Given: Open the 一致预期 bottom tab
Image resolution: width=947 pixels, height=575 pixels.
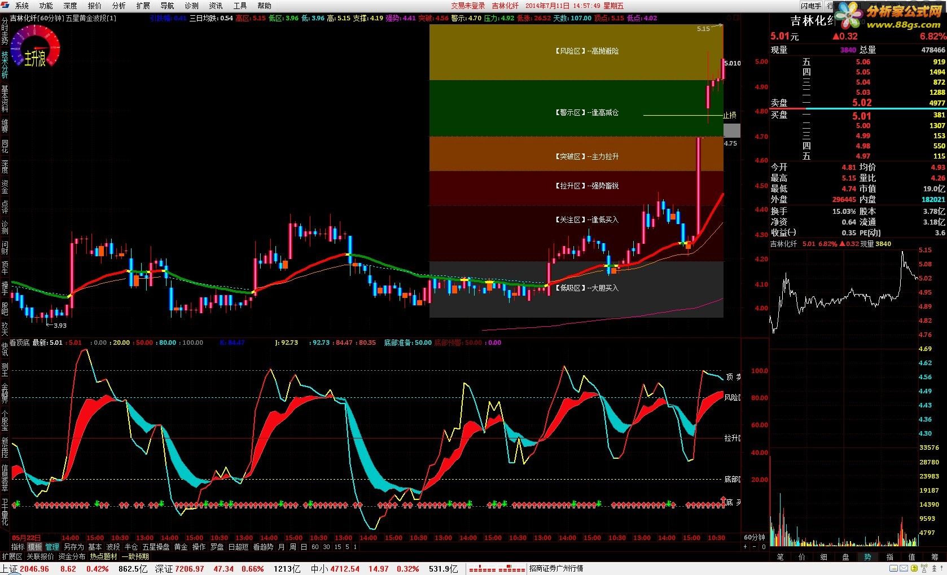Looking at the screenshot, I should [135, 556].
